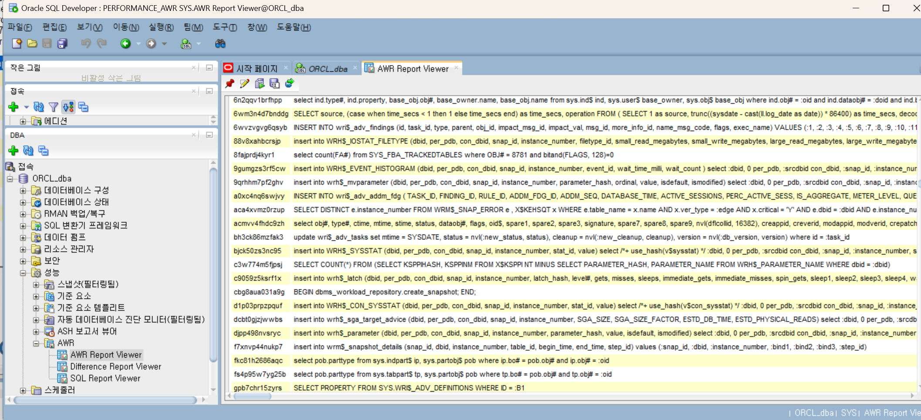This screenshot has height=420, width=921.
Task: Expand the ASH 보고서 뷰어 node
Action: [x=36, y=332]
